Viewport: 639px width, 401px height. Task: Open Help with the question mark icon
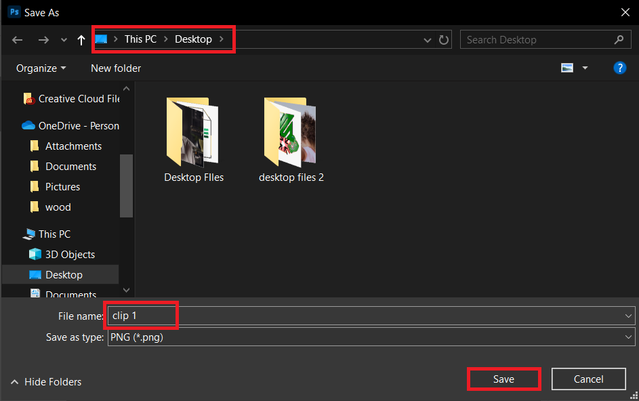(x=620, y=68)
